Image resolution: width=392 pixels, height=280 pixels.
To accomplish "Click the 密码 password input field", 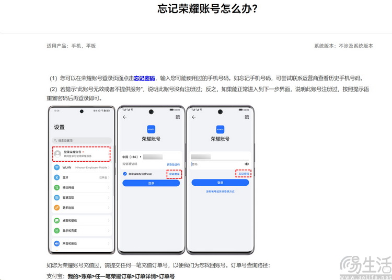I will [217, 164].
